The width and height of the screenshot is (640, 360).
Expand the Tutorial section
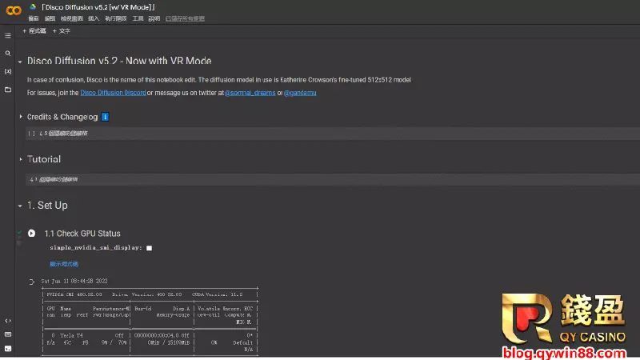click(x=21, y=160)
